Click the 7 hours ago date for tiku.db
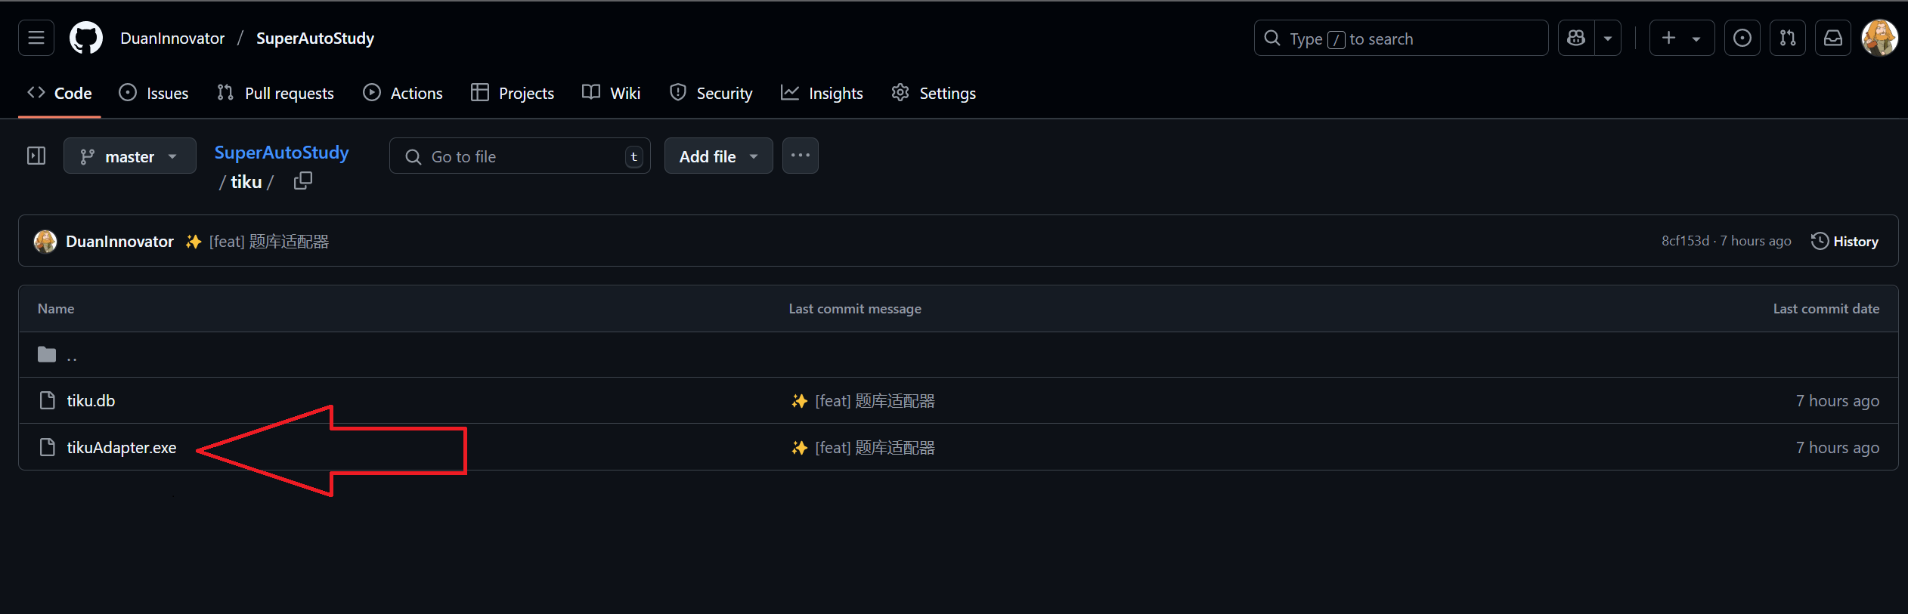 click(1838, 401)
